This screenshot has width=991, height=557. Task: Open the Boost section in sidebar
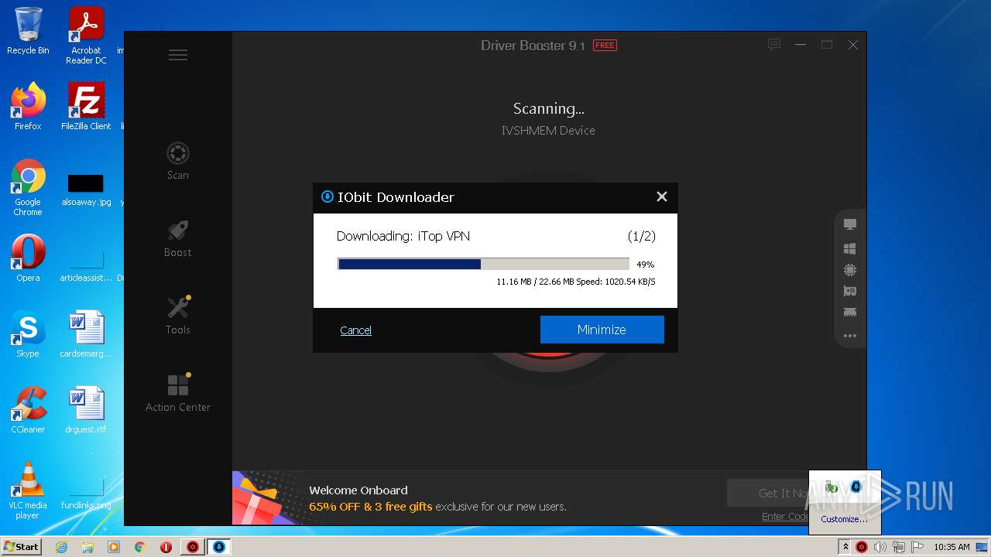[x=178, y=238]
